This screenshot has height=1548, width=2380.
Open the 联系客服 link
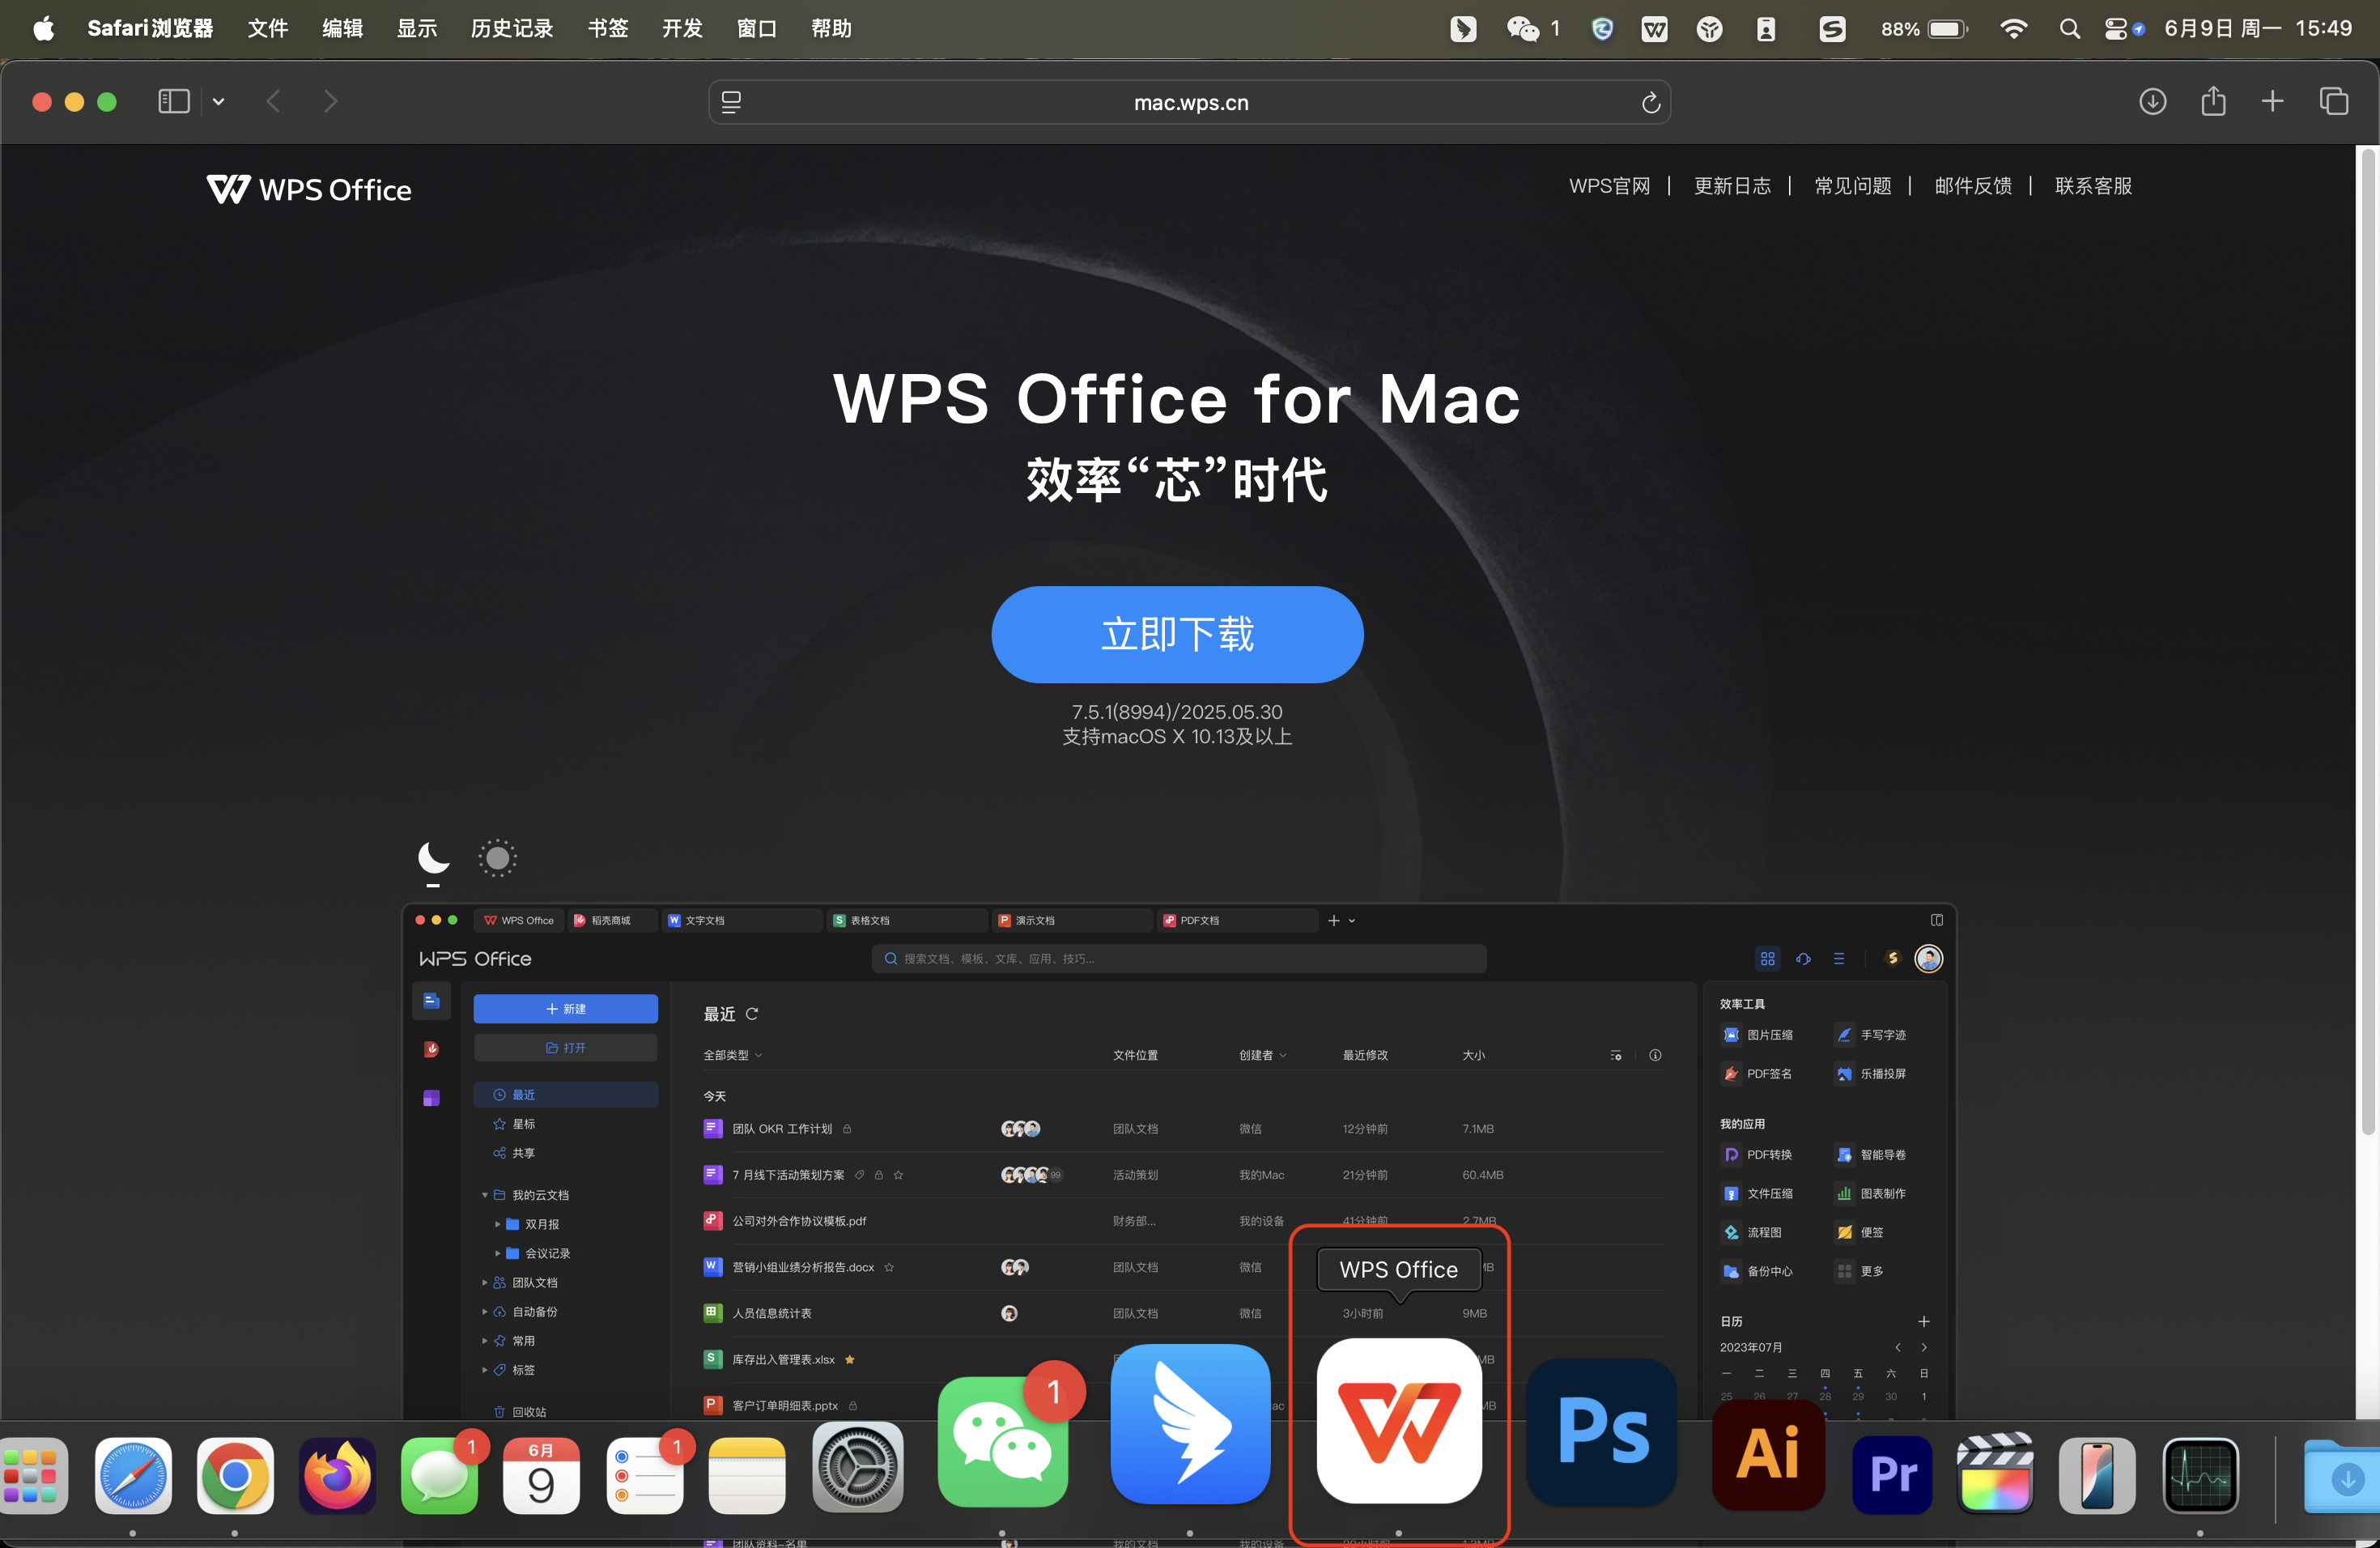tap(2093, 186)
